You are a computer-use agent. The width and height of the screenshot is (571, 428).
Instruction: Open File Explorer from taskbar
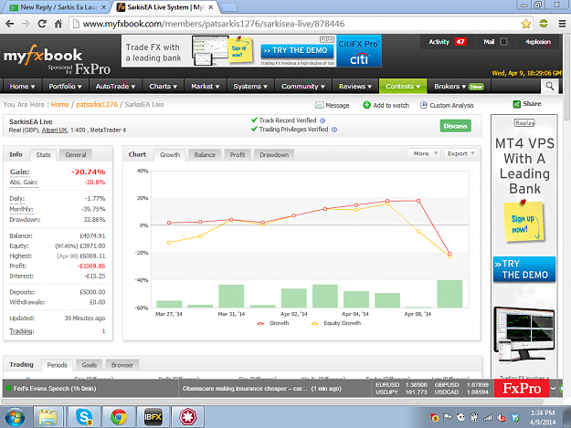(x=48, y=417)
